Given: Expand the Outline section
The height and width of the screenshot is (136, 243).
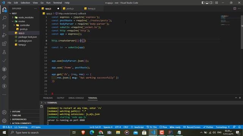Looking at the screenshot, I should point(24,111).
